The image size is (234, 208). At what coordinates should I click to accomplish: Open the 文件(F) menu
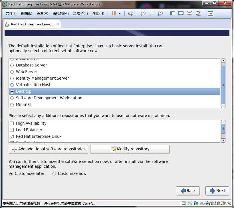11,13
